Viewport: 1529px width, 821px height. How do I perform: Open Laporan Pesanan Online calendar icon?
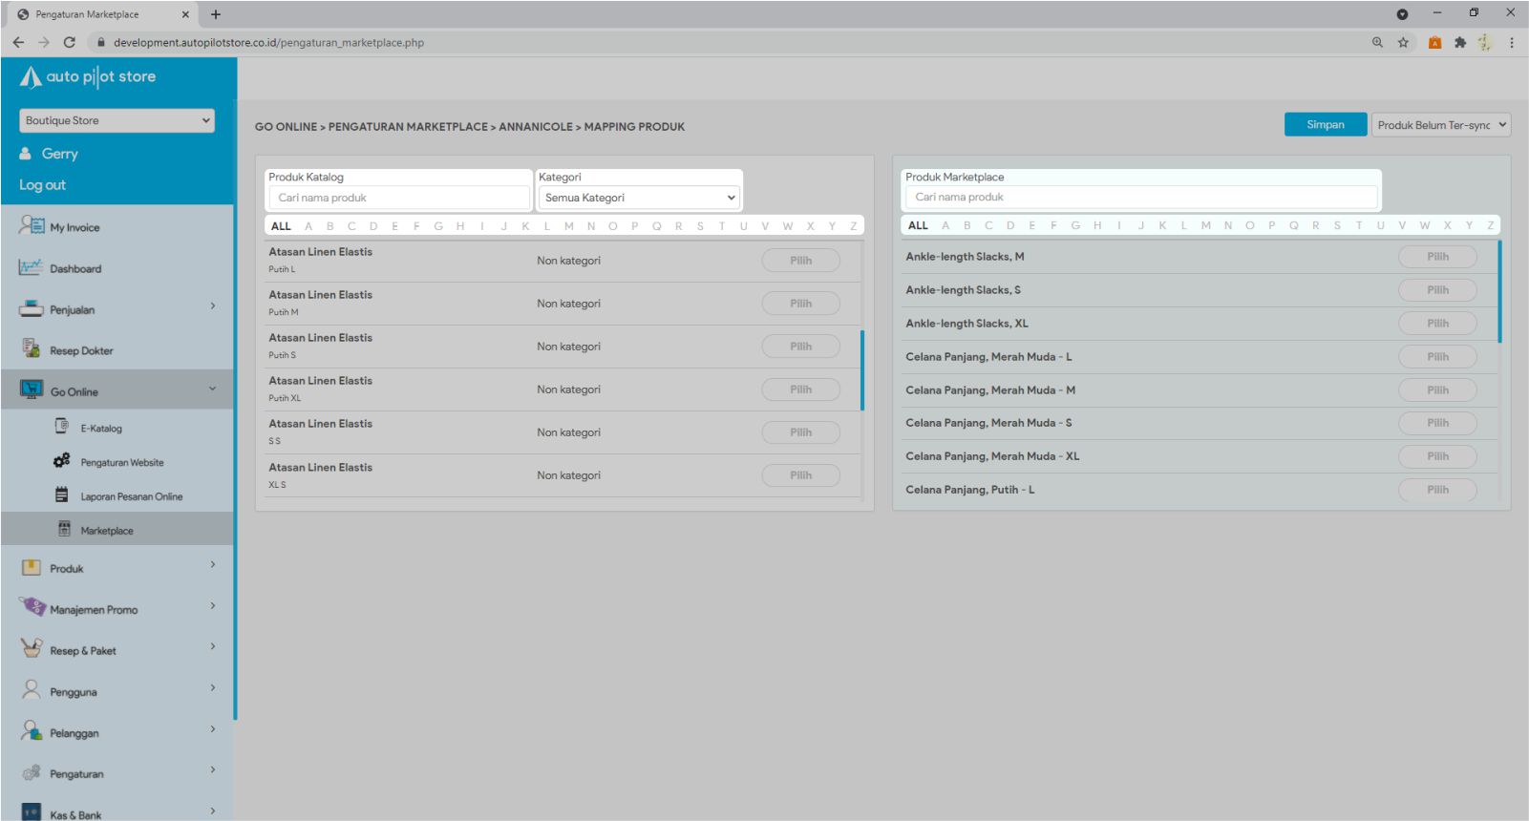tap(62, 495)
